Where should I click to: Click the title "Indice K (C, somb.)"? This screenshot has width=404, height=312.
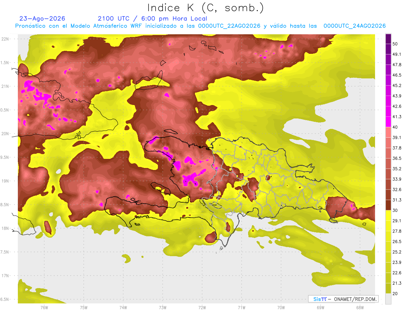point(205,8)
